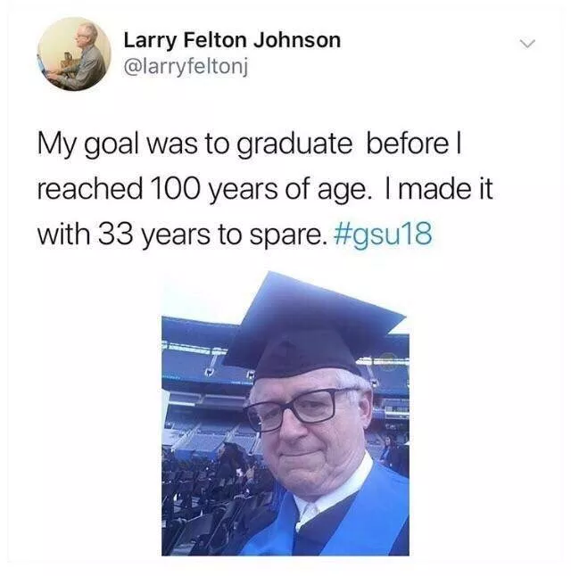Open Larry Felton Johnson's profile avatar
The width and height of the screenshot is (571, 576).
pos(74,54)
